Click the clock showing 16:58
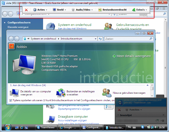Viewport: 169px width, 132px height. [x=162, y=127]
